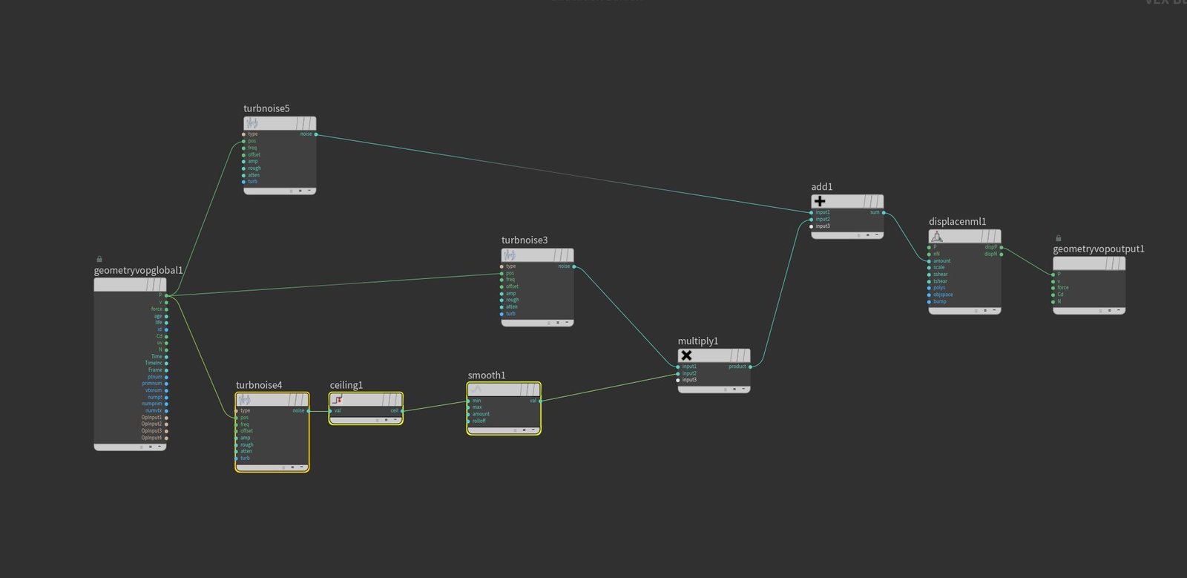Screen dimensions: 1187x578
Task: Click the smooth1 node's curve icon
Action: [x=476, y=390]
